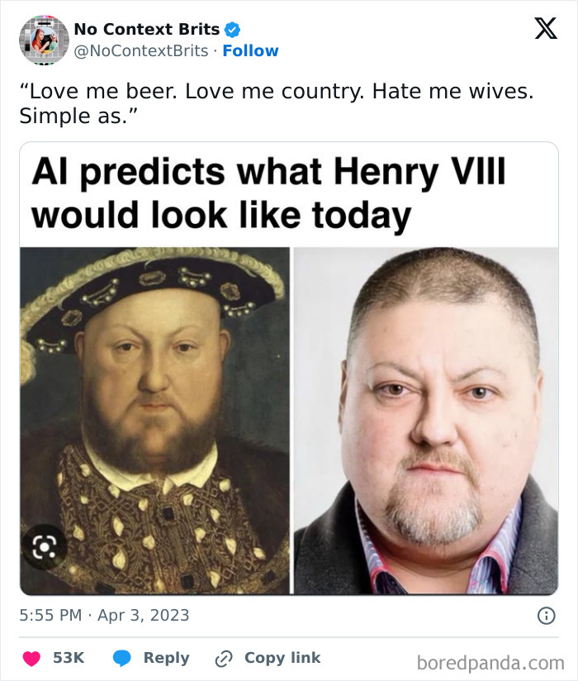Tap the lens search icon on the painting

pos(42,545)
